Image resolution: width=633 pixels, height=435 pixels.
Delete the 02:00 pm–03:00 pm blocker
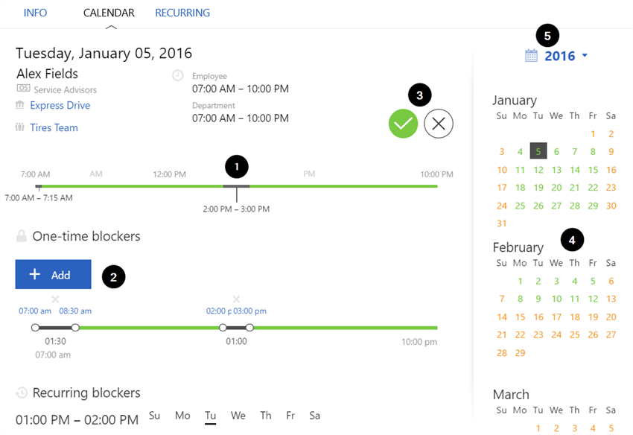(x=236, y=299)
